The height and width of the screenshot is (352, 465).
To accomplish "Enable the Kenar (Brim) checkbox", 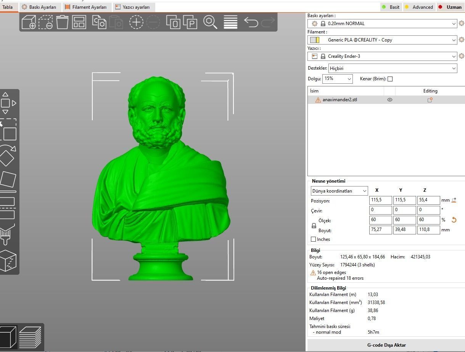I will 390,79.
